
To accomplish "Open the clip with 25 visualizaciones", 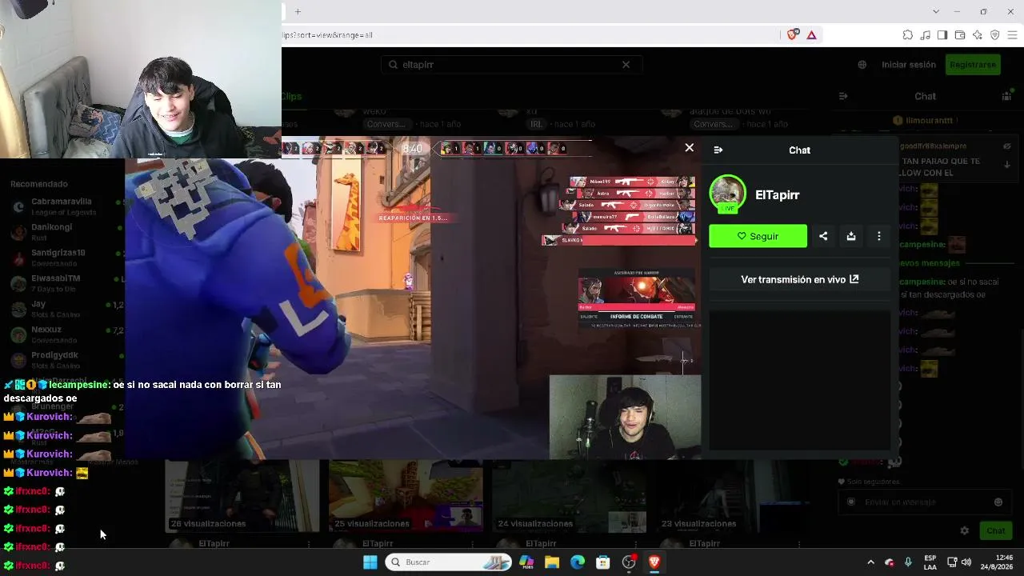I will [406, 496].
